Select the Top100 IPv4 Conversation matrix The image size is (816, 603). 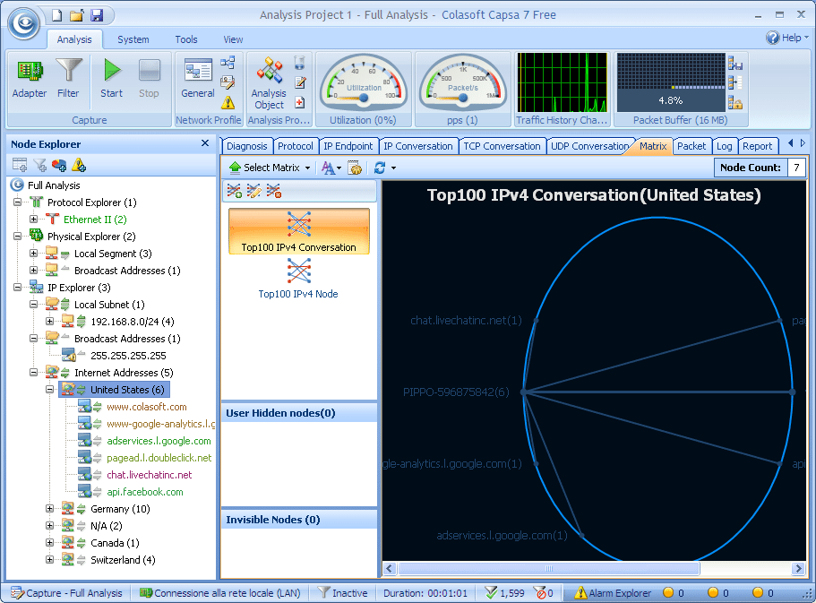pos(298,231)
